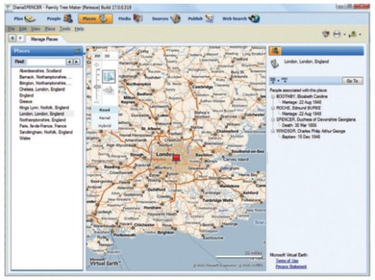375x280 pixels.
Task: Select Hybrid map view
Action: (x=104, y=126)
